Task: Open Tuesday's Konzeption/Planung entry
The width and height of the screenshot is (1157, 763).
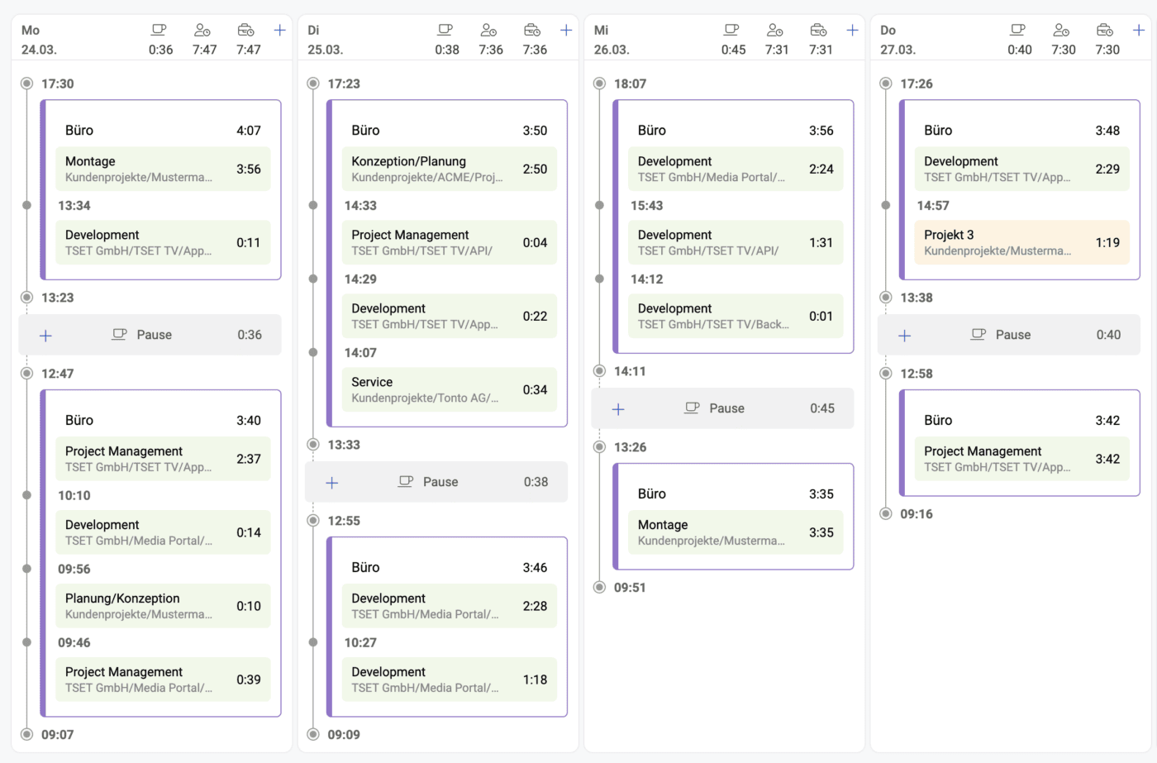Action: tap(448, 169)
